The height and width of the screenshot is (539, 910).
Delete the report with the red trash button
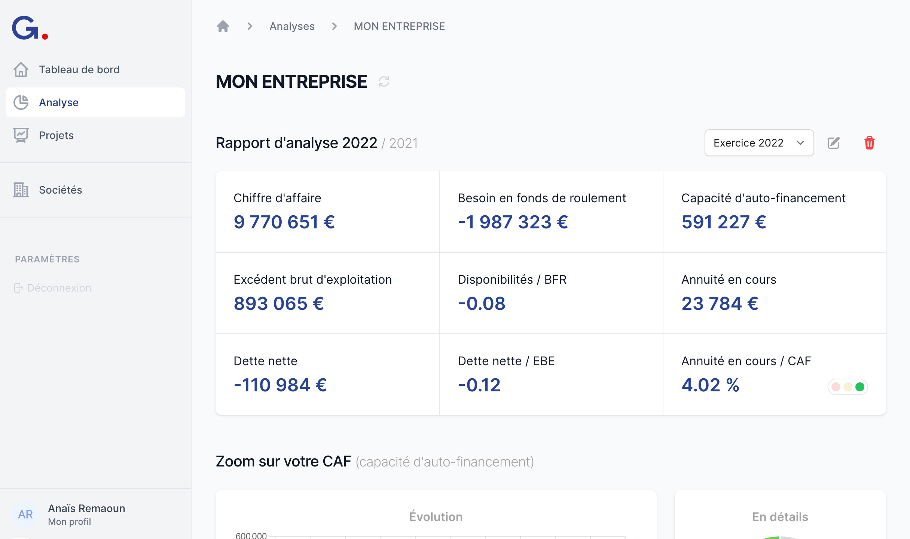(x=869, y=142)
